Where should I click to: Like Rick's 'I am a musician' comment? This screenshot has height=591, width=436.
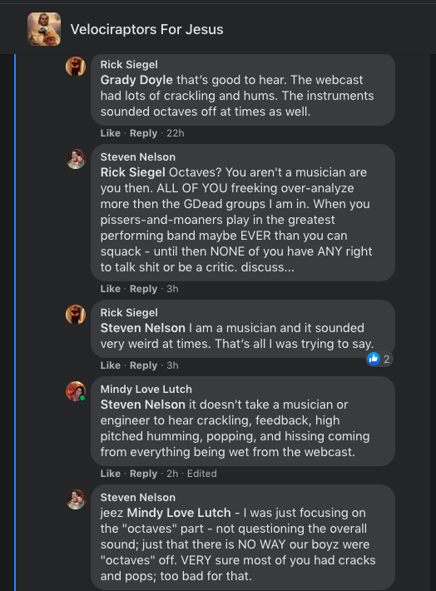tap(111, 365)
